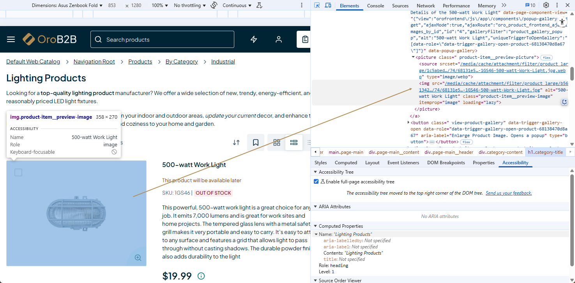The width and height of the screenshot is (575, 283).
Task: Open the hamburger navigation menu
Action: click(11, 39)
